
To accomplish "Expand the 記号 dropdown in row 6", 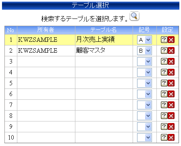I will [x=144, y=94].
